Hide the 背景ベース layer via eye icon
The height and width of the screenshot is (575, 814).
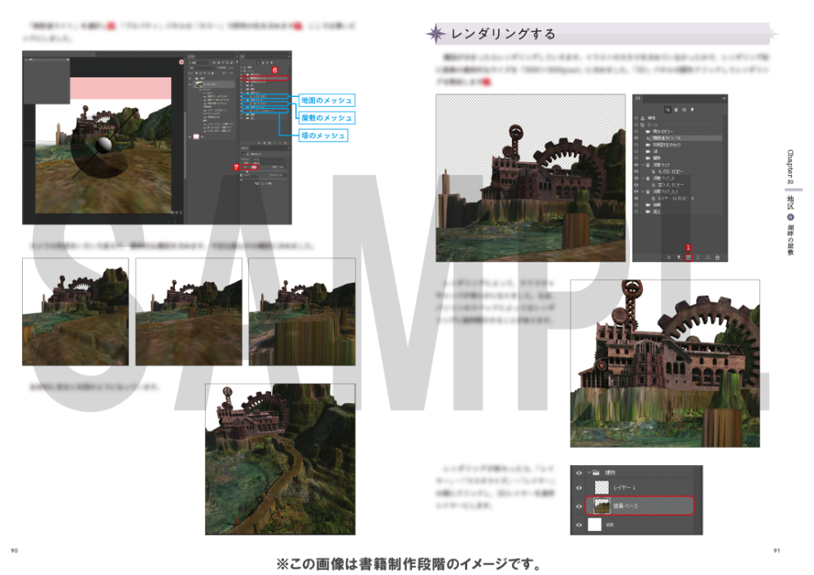[x=580, y=506]
